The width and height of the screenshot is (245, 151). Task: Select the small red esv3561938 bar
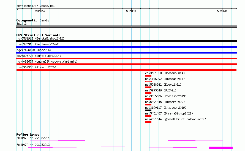(148, 76)
